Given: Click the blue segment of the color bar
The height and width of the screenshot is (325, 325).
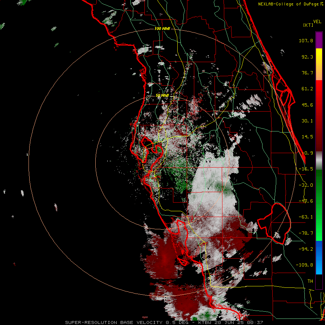Looking at the screenshot, I should tap(319, 257).
